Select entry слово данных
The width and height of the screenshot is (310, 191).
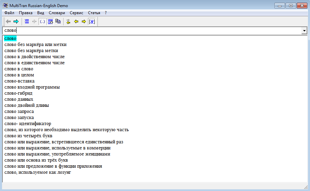19,99
